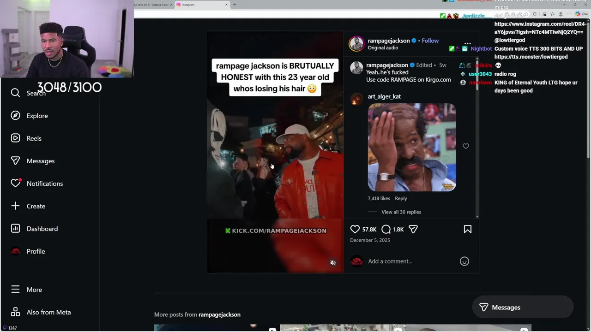Screen dimensions: 591x332
Task: Reply to art_alger_kat comment
Action: (401, 198)
